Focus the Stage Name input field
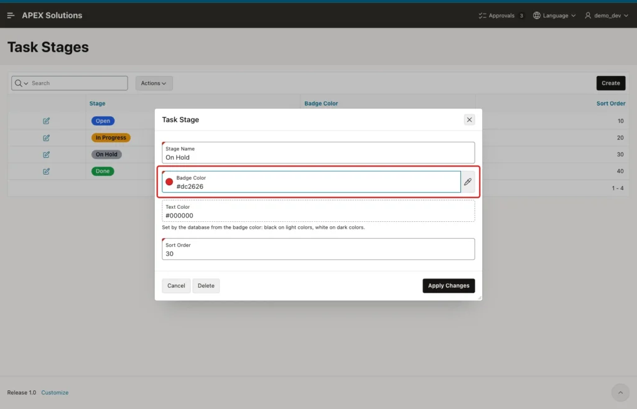Screen dimensions: 637x409 click(x=318, y=152)
